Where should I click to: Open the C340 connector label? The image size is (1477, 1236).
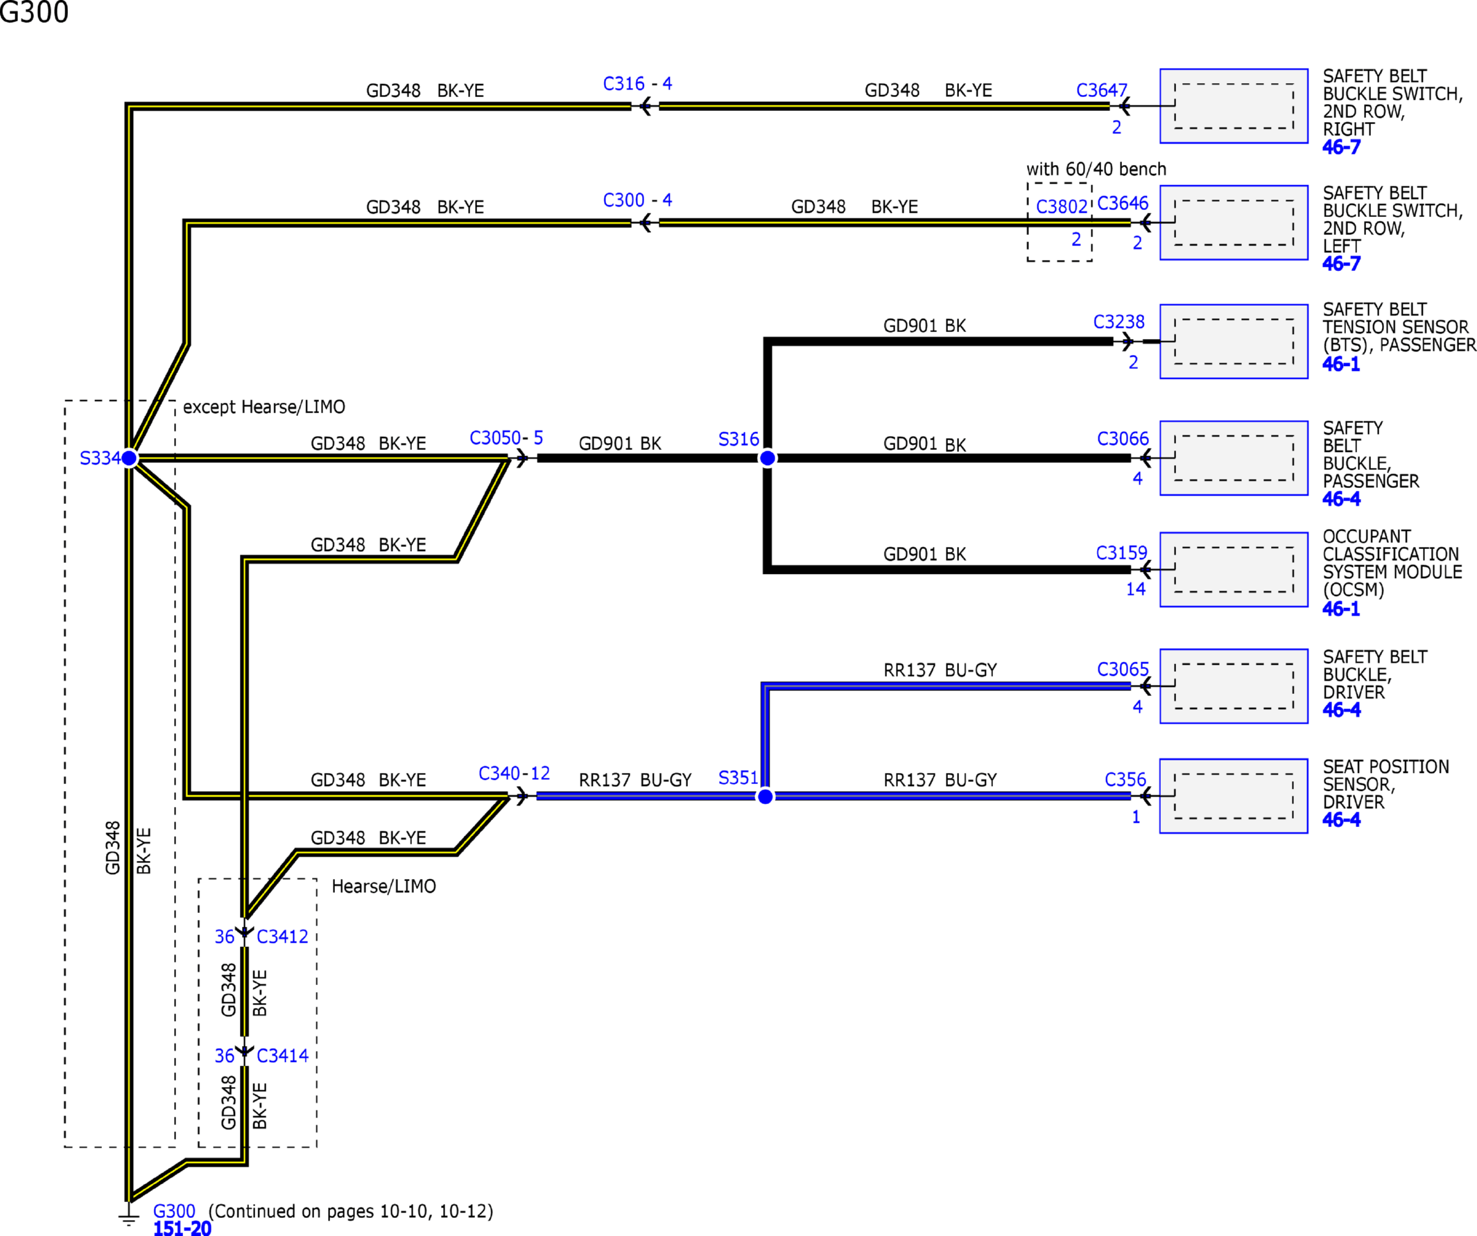tap(499, 774)
